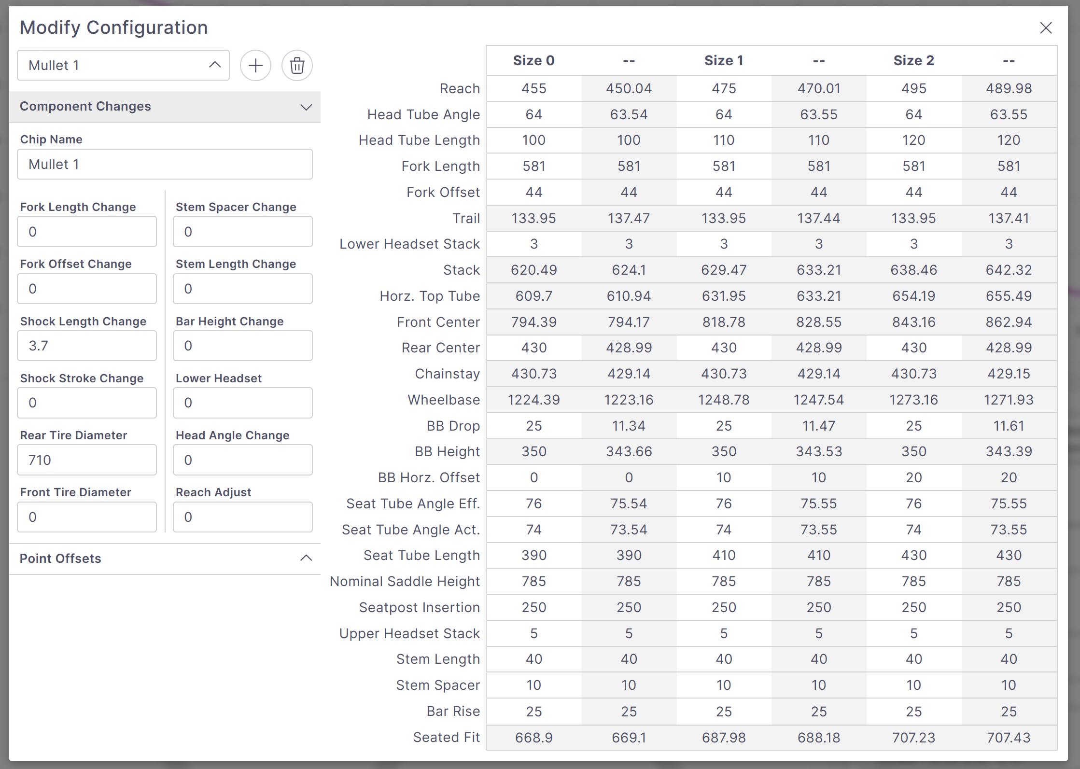Click the Size 0 column header
Screen dimensions: 1080x769
(533, 61)
